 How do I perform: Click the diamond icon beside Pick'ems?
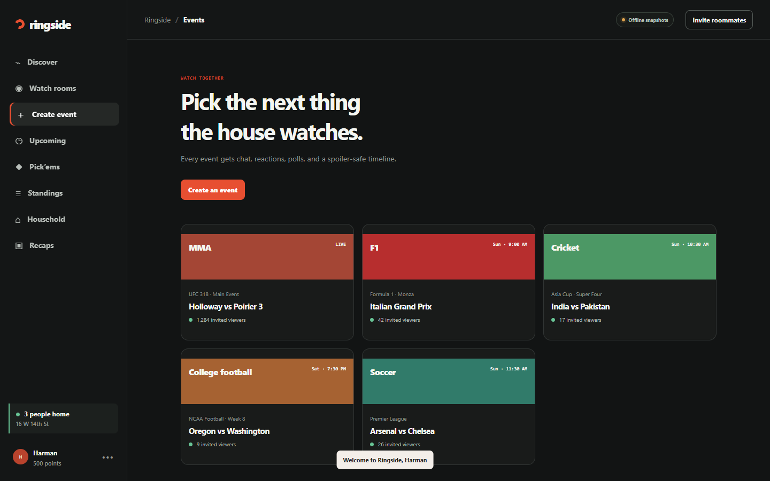pos(19,167)
